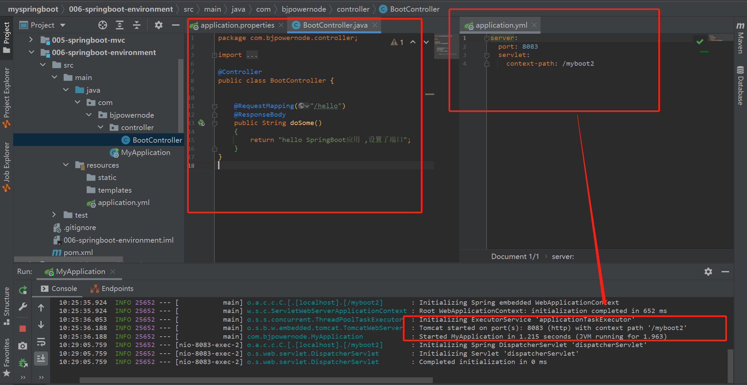Click the /hello request mapping link
This screenshot has height=385, width=747.
326,106
